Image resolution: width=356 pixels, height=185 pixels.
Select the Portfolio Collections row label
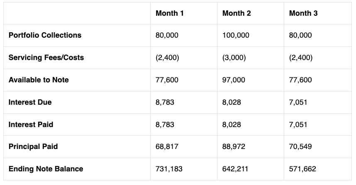(x=45, y=35)
